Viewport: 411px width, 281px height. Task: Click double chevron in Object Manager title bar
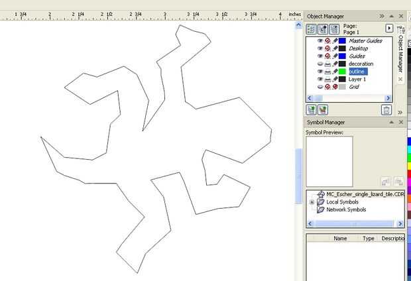382,17
